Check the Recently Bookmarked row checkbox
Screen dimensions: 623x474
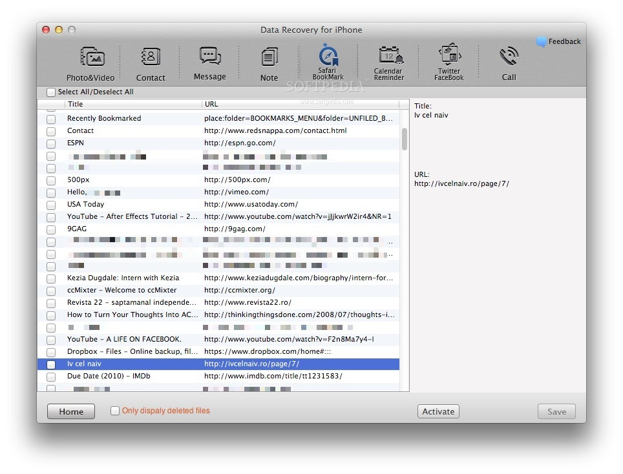[x=51, y=119]
